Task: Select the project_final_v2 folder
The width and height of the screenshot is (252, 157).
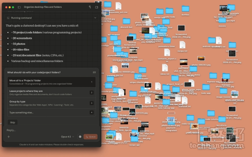Action: click(175, 78)
